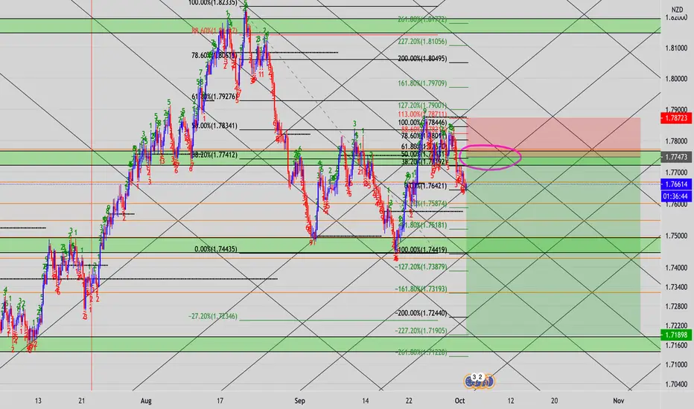Open the NZD currency selector on price axis
This screenshot has width=694, height=409.
[677, 9]
